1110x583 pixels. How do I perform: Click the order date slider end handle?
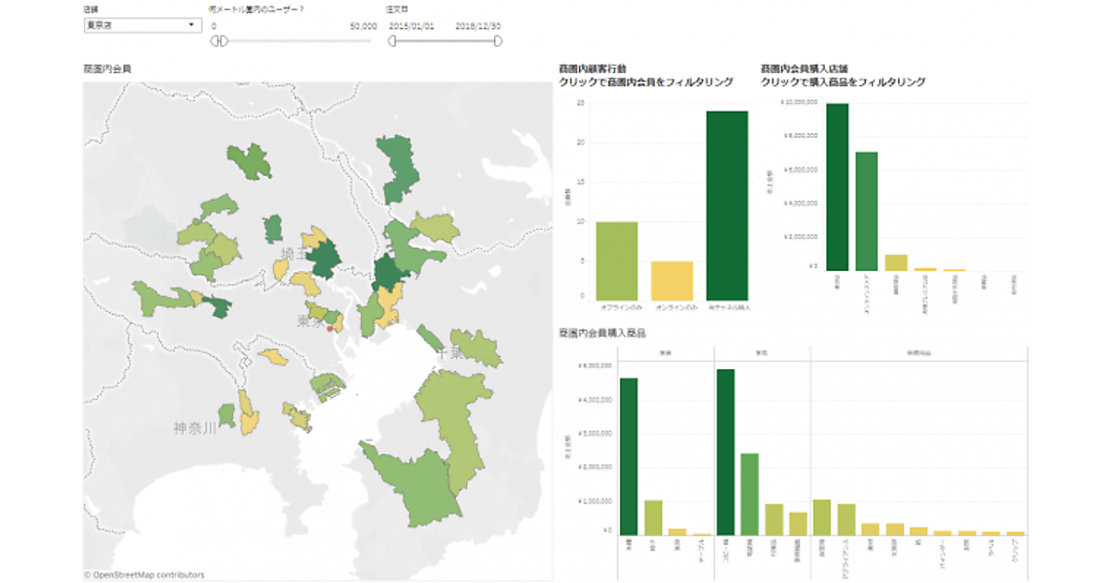coord(499,42)
